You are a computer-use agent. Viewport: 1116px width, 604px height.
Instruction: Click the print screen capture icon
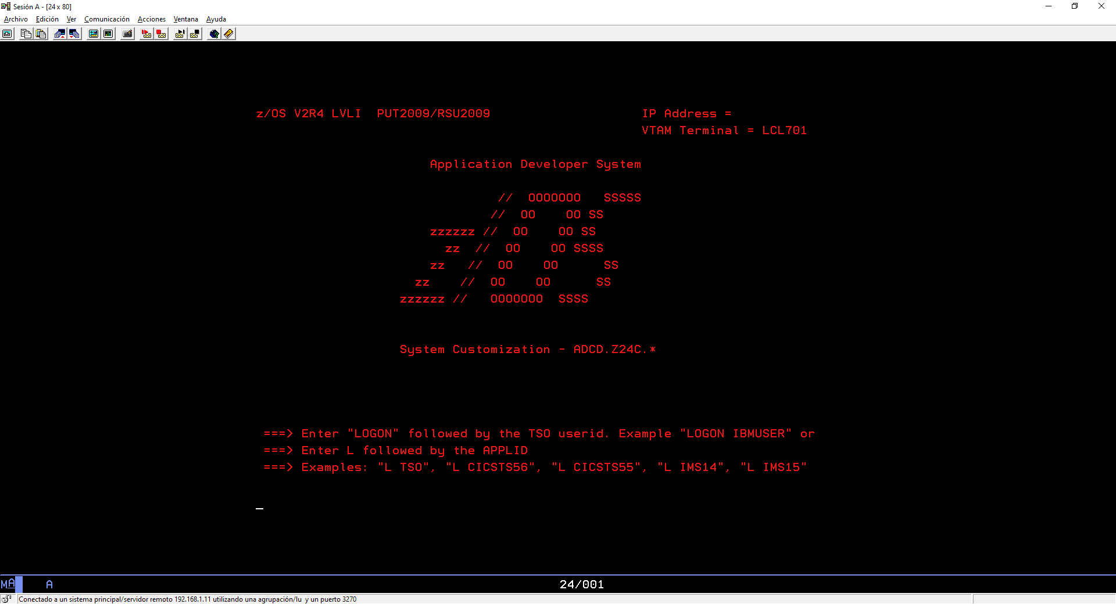7,34
